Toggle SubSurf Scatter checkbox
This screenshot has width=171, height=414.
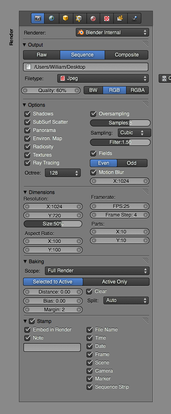[27, 122]
